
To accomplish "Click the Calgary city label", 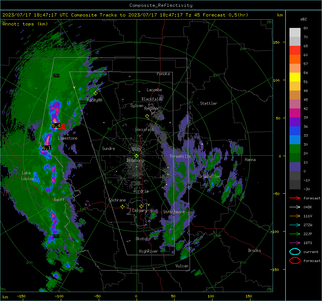I will pos(140,210).
